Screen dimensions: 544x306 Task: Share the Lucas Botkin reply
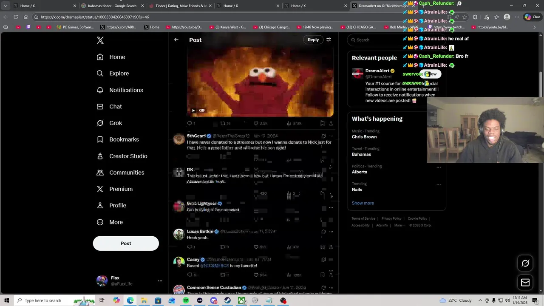[x=331, y=247]
